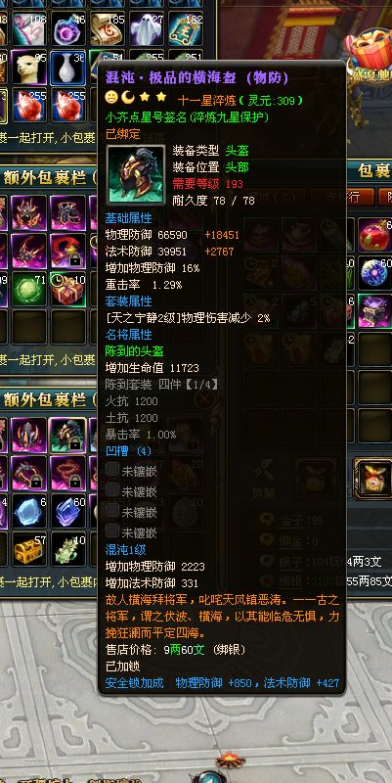This screenshot has width=392, height=783.
Task: Select the pale green herb item
Action: pos(67,548)
